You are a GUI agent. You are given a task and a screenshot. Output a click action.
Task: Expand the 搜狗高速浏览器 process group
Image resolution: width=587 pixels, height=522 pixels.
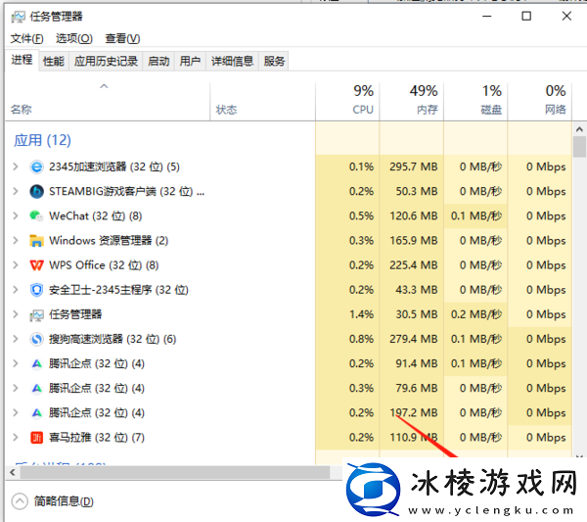[16, 339]
